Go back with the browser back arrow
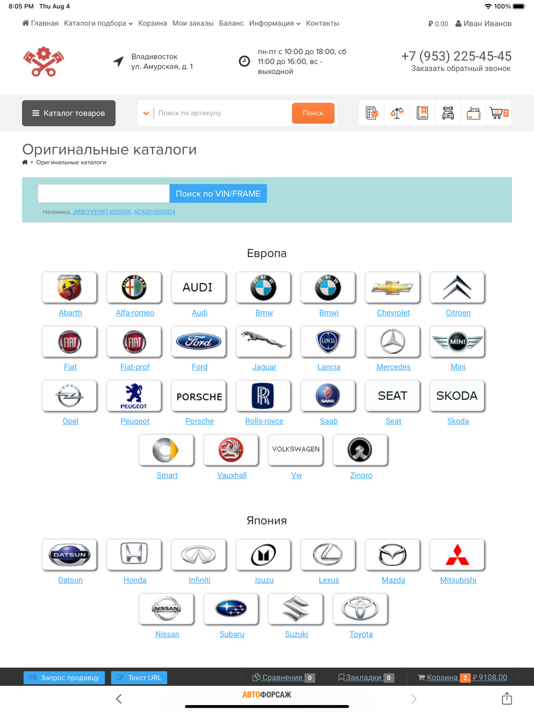 click(119, 699)
